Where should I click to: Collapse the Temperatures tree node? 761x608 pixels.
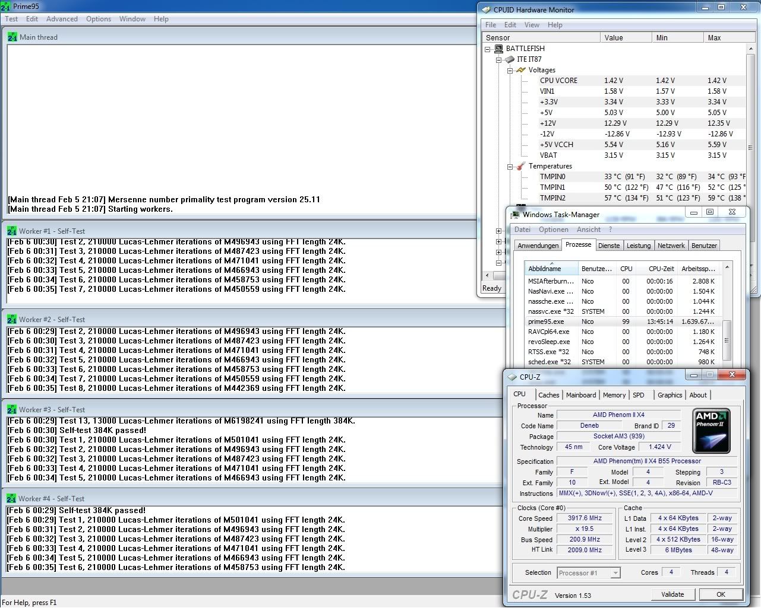point(510,166)
